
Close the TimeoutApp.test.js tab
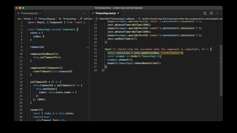point(118,13)
